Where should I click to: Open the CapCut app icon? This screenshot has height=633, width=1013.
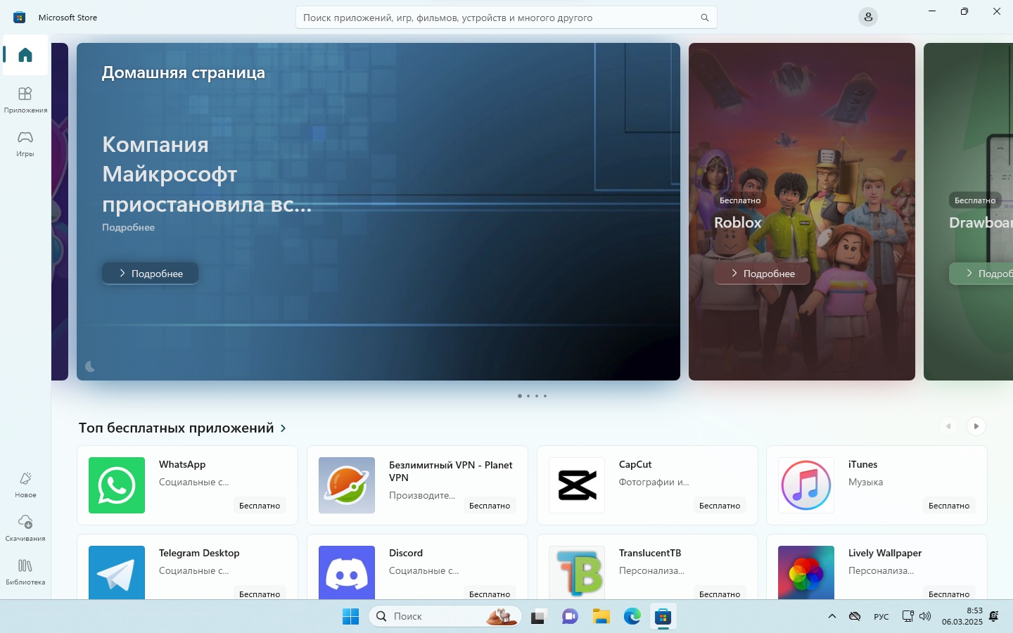(577, 485)
